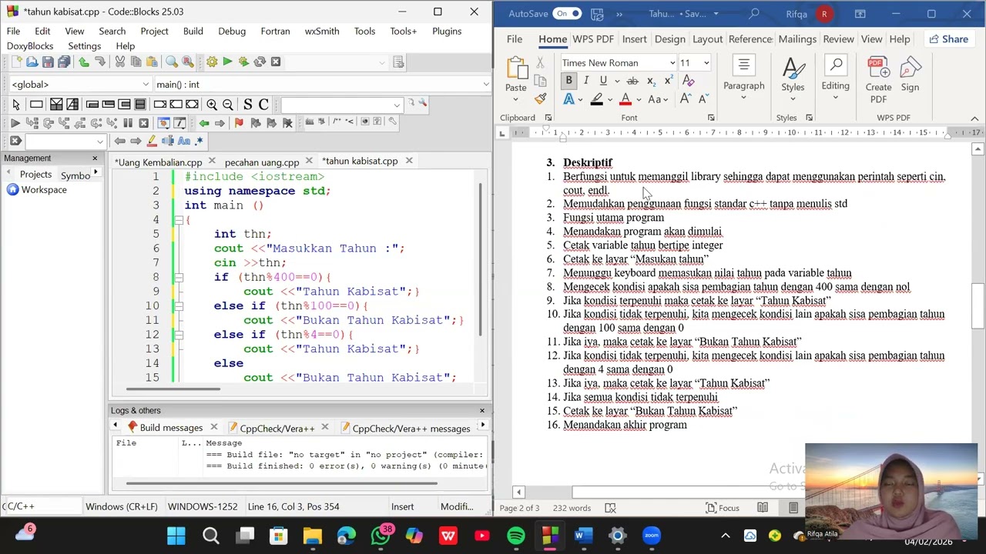Open the font color dropdown arrow

click(639, 100)
